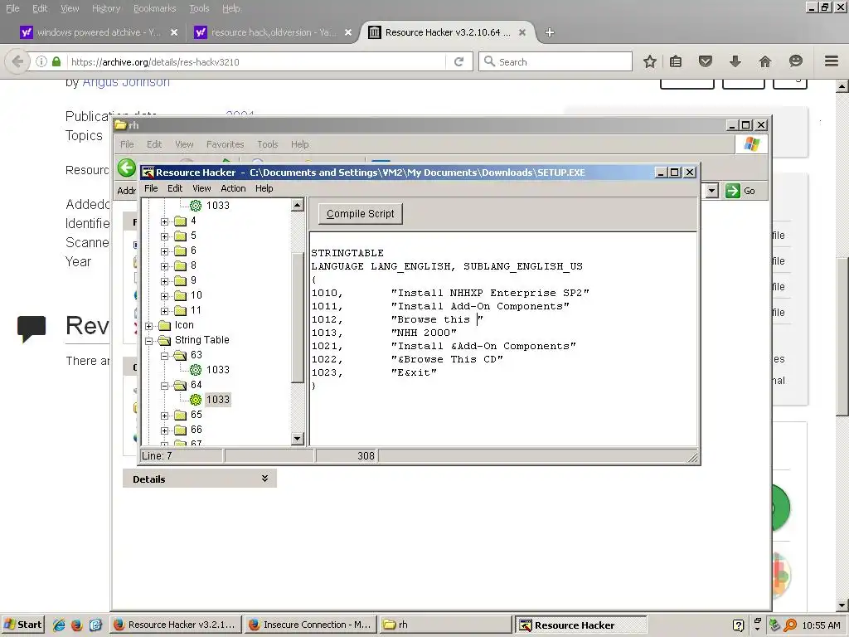Click the green padlock in the address bar

pos(56,61)
